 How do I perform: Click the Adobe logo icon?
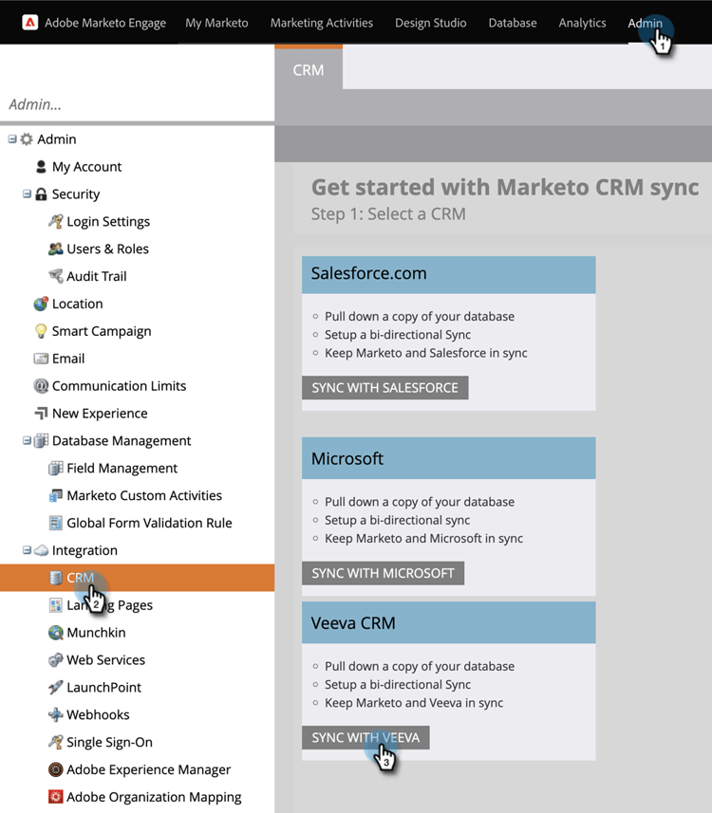point(29,23)
